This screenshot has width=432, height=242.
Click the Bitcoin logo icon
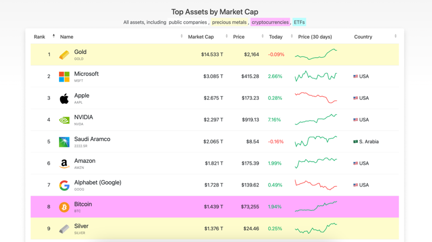pos(64,207)
